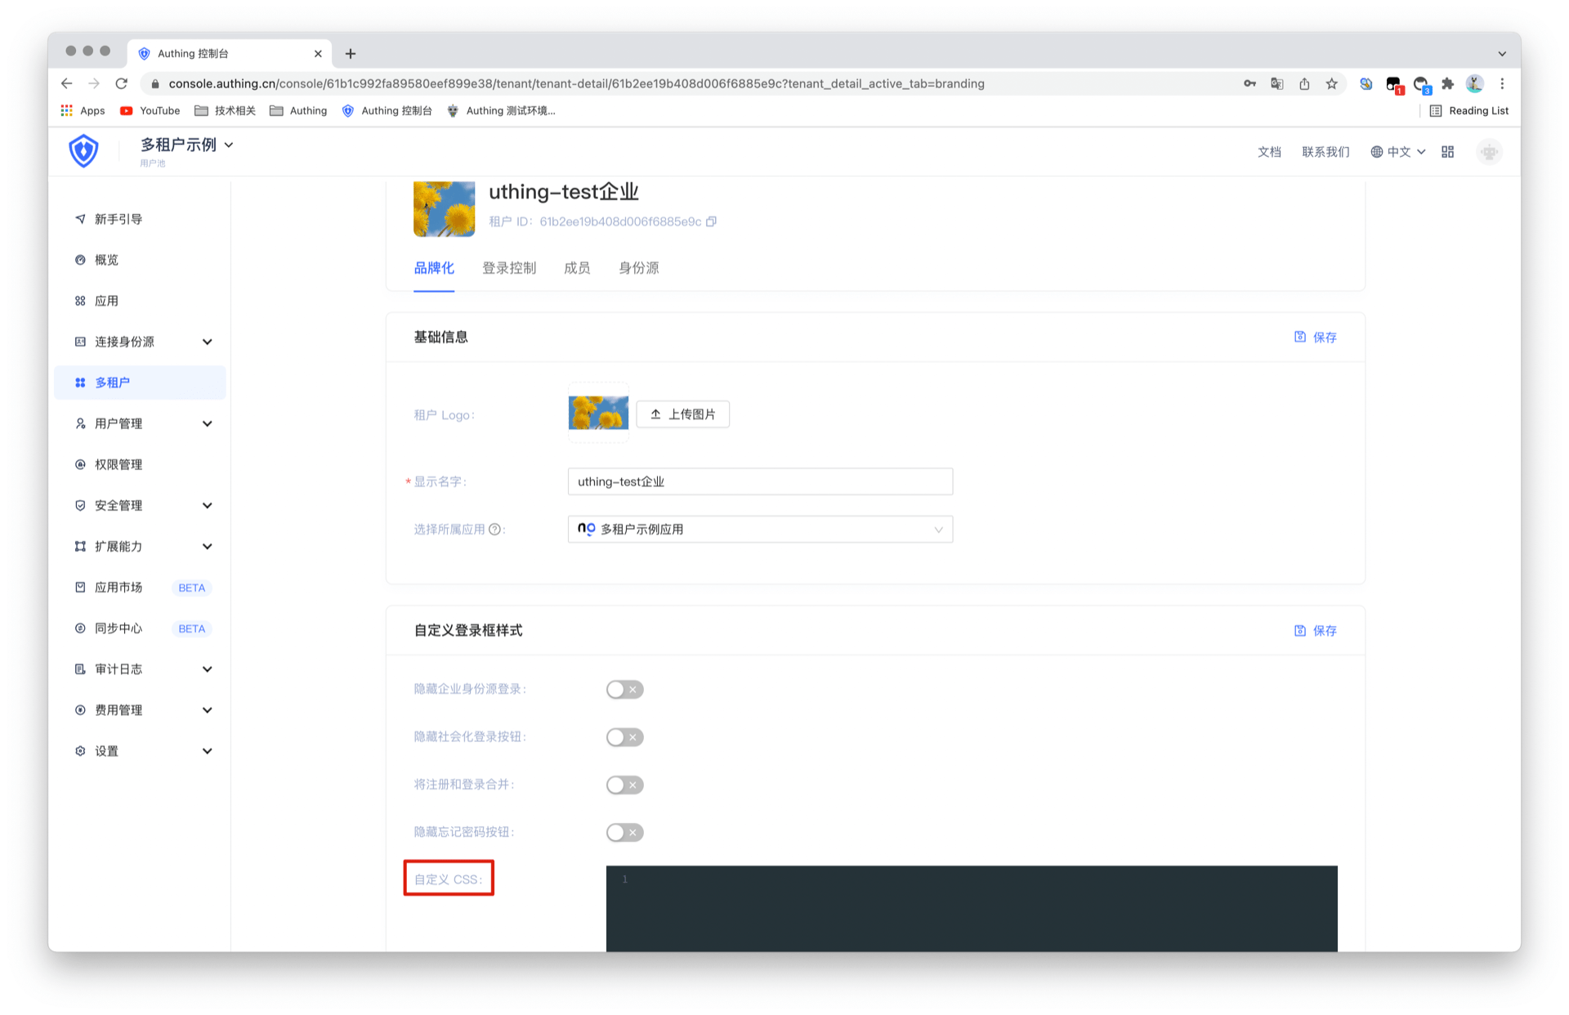Enable the 将注册和登录合并 switch
This screenshot has width=1569, height=1015.
coord(624,785)
